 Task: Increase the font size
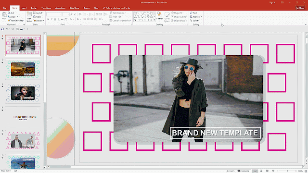(x=71, y=14)
